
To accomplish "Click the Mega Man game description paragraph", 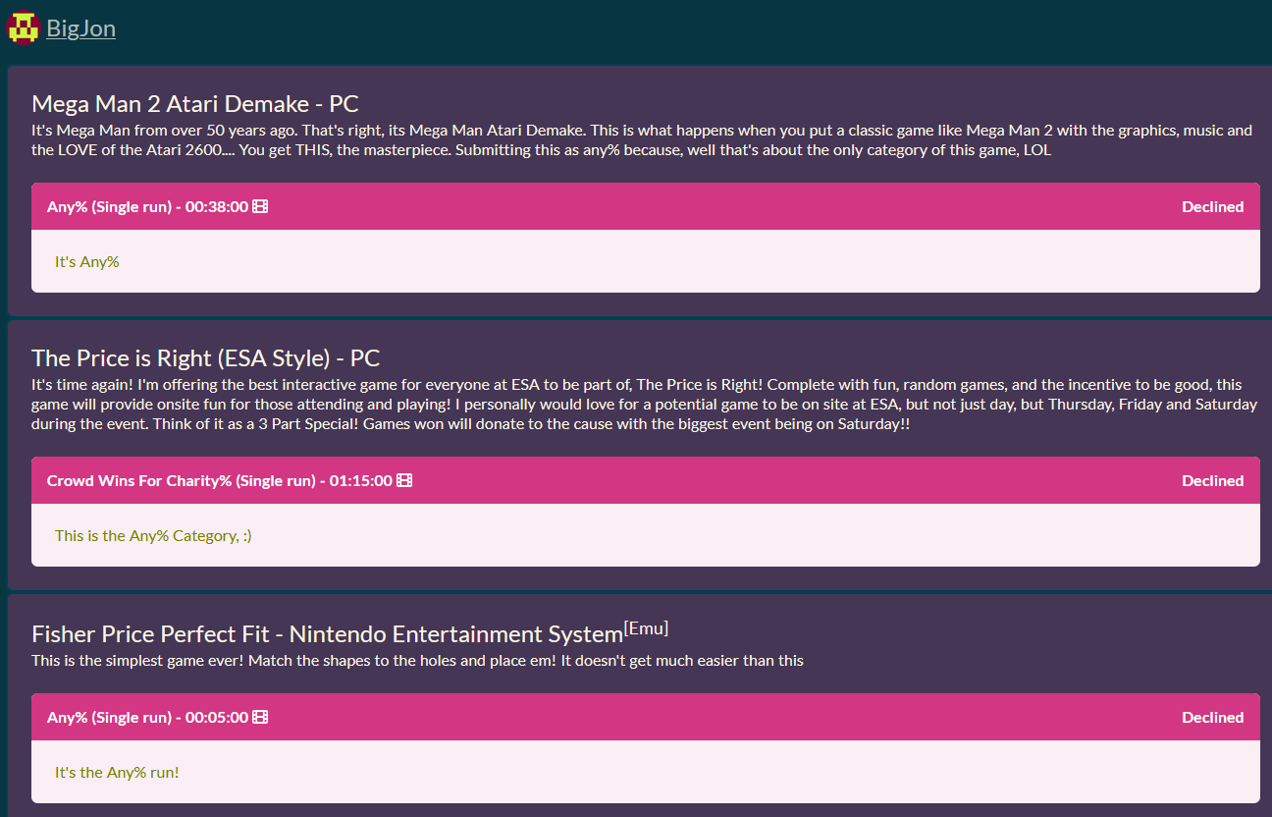I will click(642, 139).
